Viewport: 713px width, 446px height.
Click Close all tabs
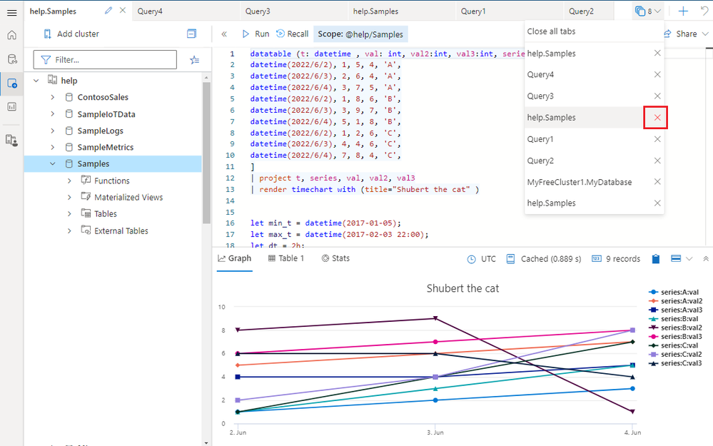551,31
